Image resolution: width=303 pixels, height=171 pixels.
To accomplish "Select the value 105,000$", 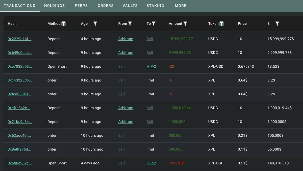I will coord(275,135).
